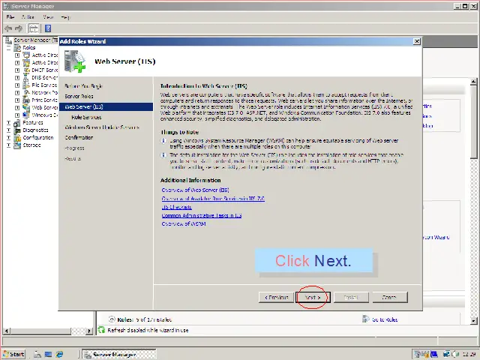480x360 pixels.
Task: Open the View menu
Action: 48,17
